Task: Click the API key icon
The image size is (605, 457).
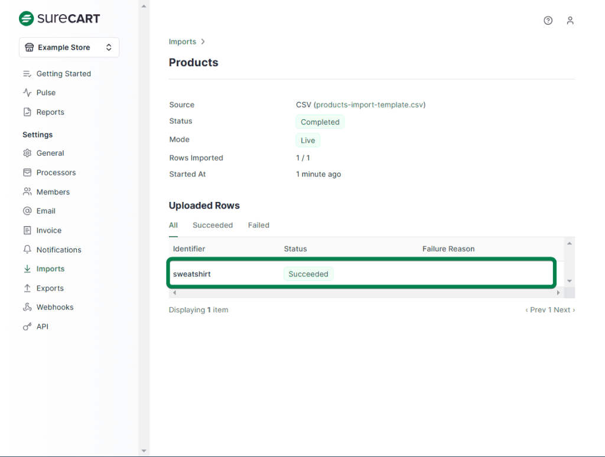Action: click(x=27, y=327)
